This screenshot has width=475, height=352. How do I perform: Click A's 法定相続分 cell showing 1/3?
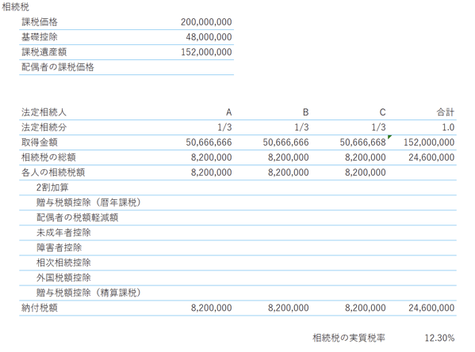click(x=224, y=127)
